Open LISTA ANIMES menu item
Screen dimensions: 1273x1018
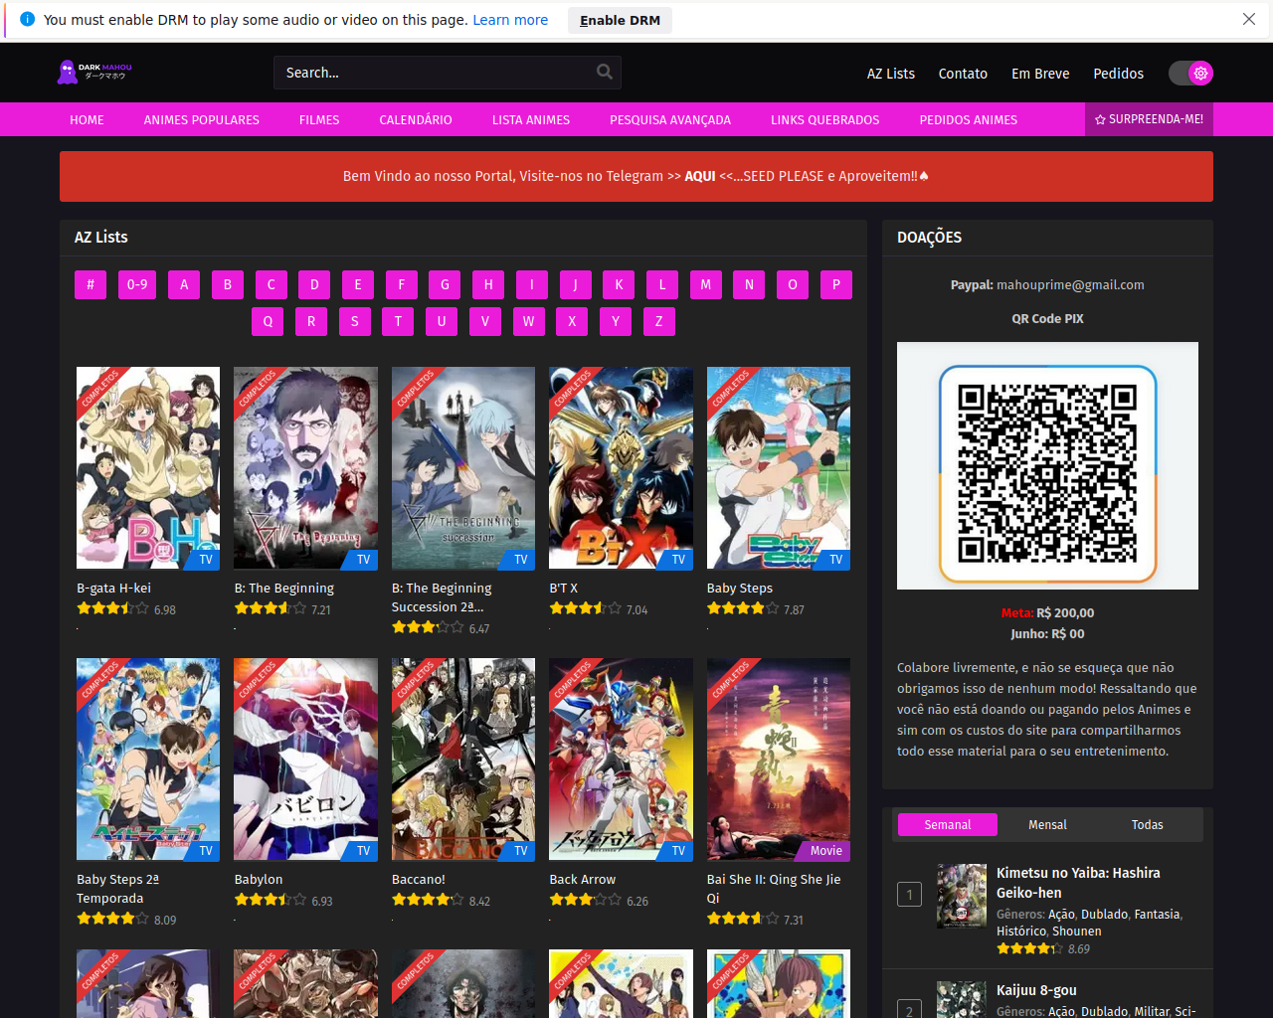pos(531,119)
